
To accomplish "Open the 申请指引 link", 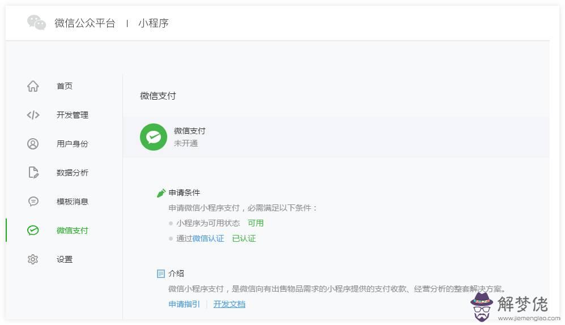I will click(x=184, y=304).
